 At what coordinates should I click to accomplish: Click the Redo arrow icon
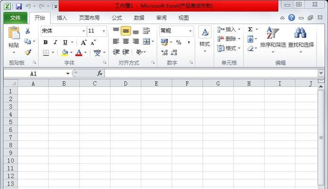click(42, 6)
